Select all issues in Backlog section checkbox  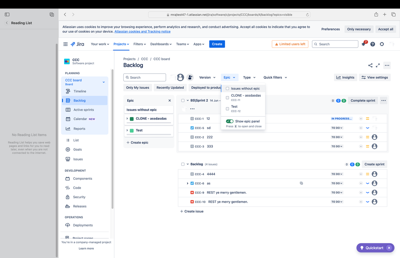183,165
